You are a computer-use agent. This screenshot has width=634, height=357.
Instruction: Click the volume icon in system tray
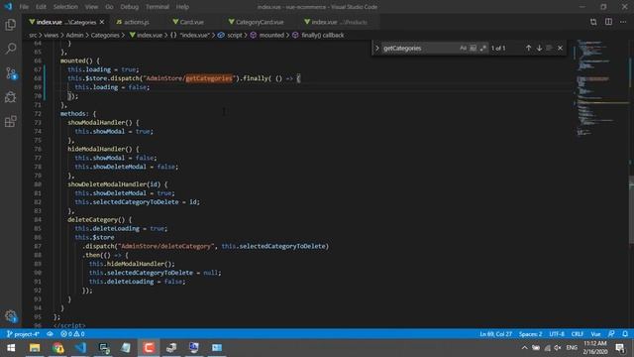558,348
